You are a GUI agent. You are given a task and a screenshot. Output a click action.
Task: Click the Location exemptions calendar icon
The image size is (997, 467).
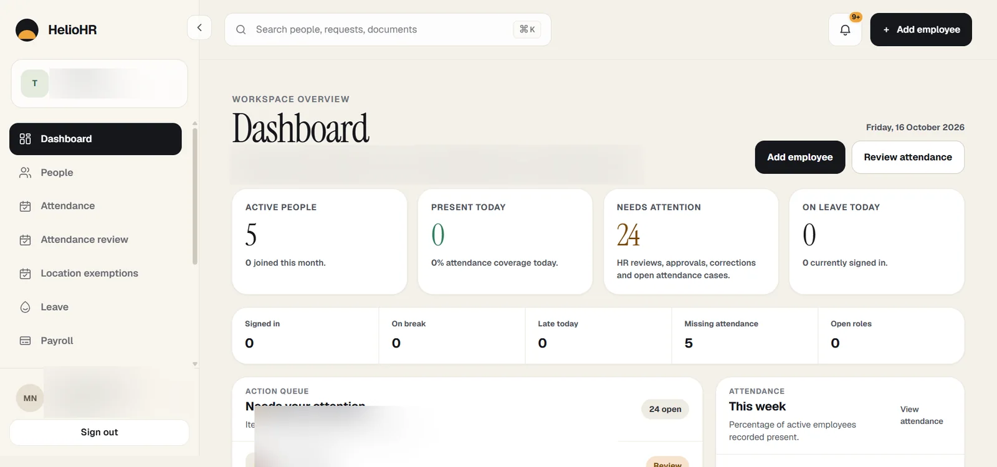(x=26, y=273)
